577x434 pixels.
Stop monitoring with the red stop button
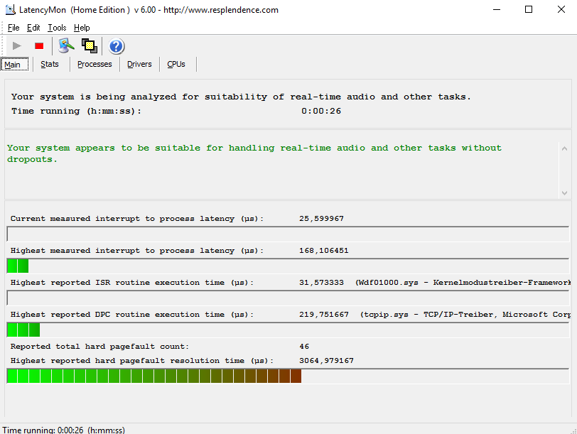39,46
